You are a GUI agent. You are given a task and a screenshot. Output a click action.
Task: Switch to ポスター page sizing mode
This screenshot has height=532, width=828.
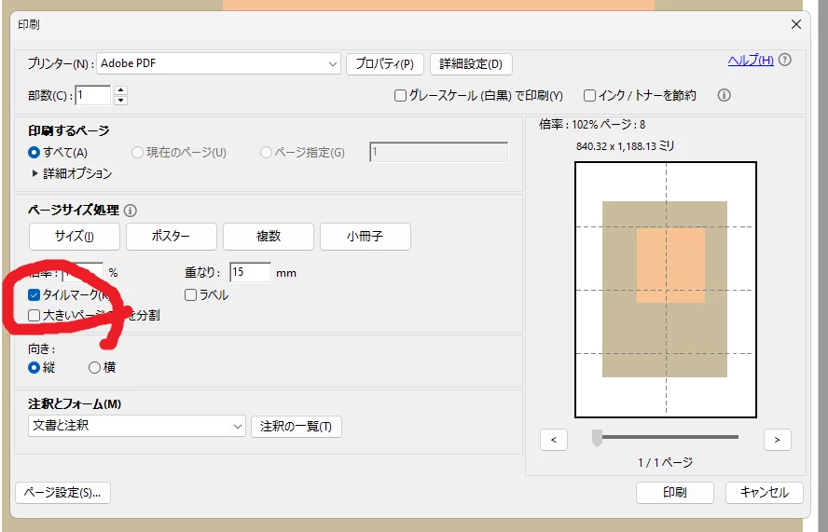coord(171,237)
